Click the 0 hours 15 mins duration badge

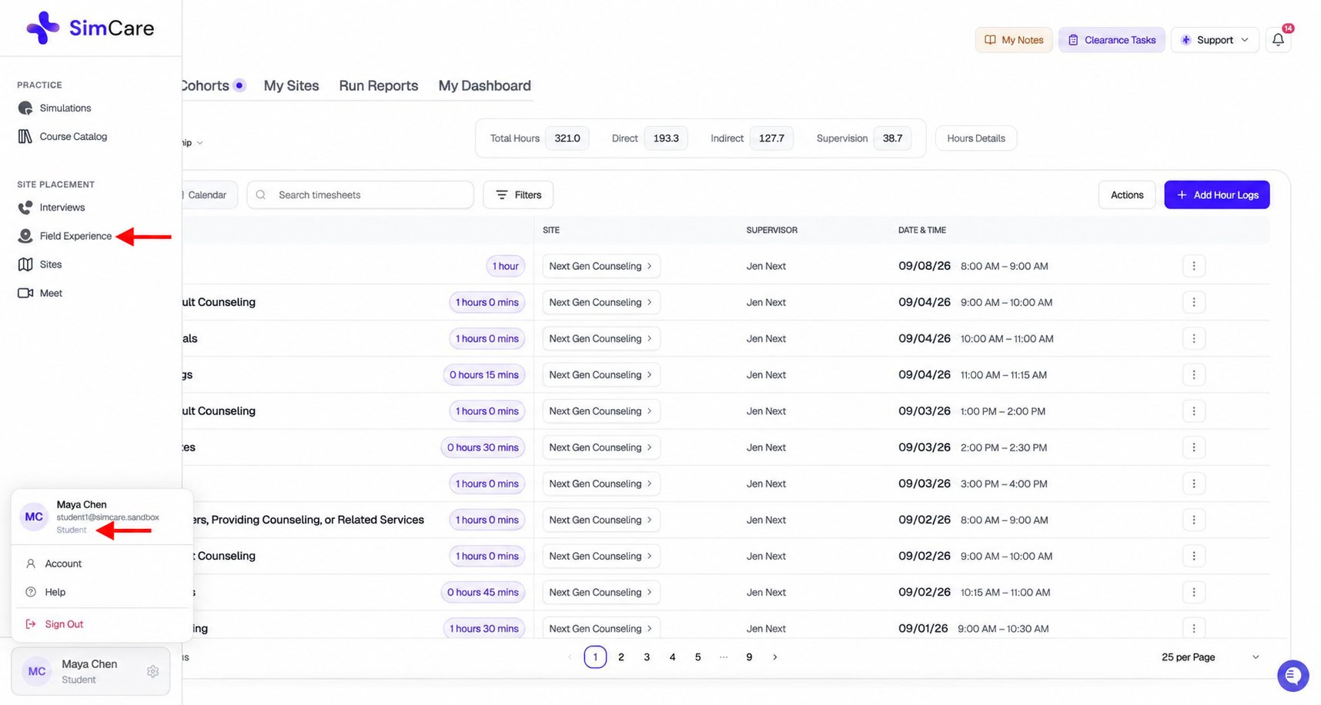pos(484,375)
